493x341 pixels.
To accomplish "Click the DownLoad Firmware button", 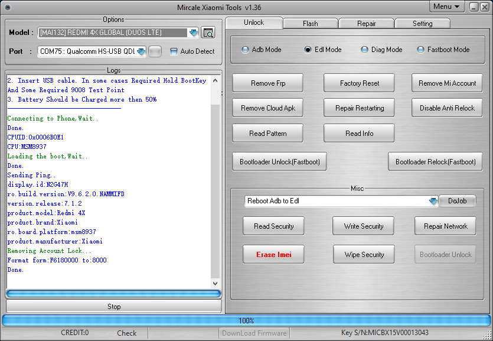I will point(254,333).
